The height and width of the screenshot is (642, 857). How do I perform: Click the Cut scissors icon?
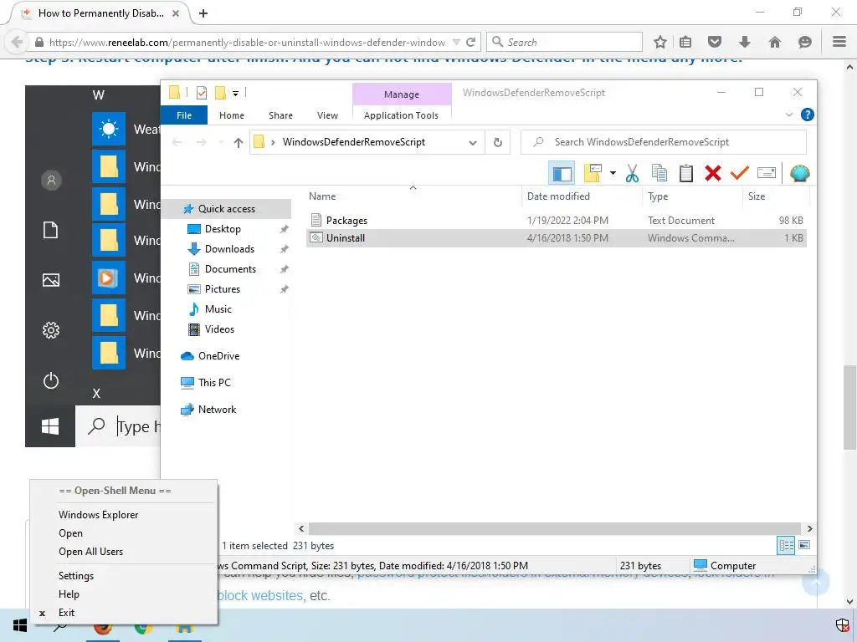click(632, 173)
